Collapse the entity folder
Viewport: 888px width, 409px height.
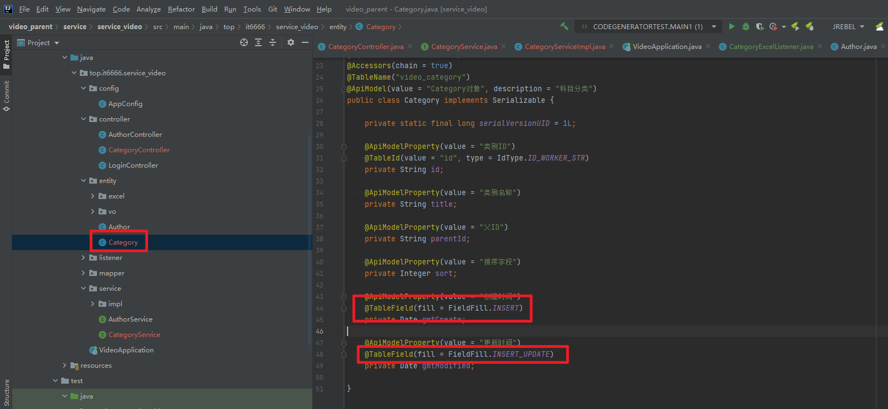pos(84,180)
